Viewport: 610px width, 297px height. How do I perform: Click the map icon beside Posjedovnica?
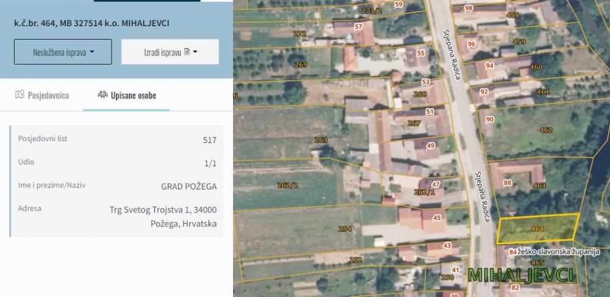pyautogui.click(x=20, y=95)
